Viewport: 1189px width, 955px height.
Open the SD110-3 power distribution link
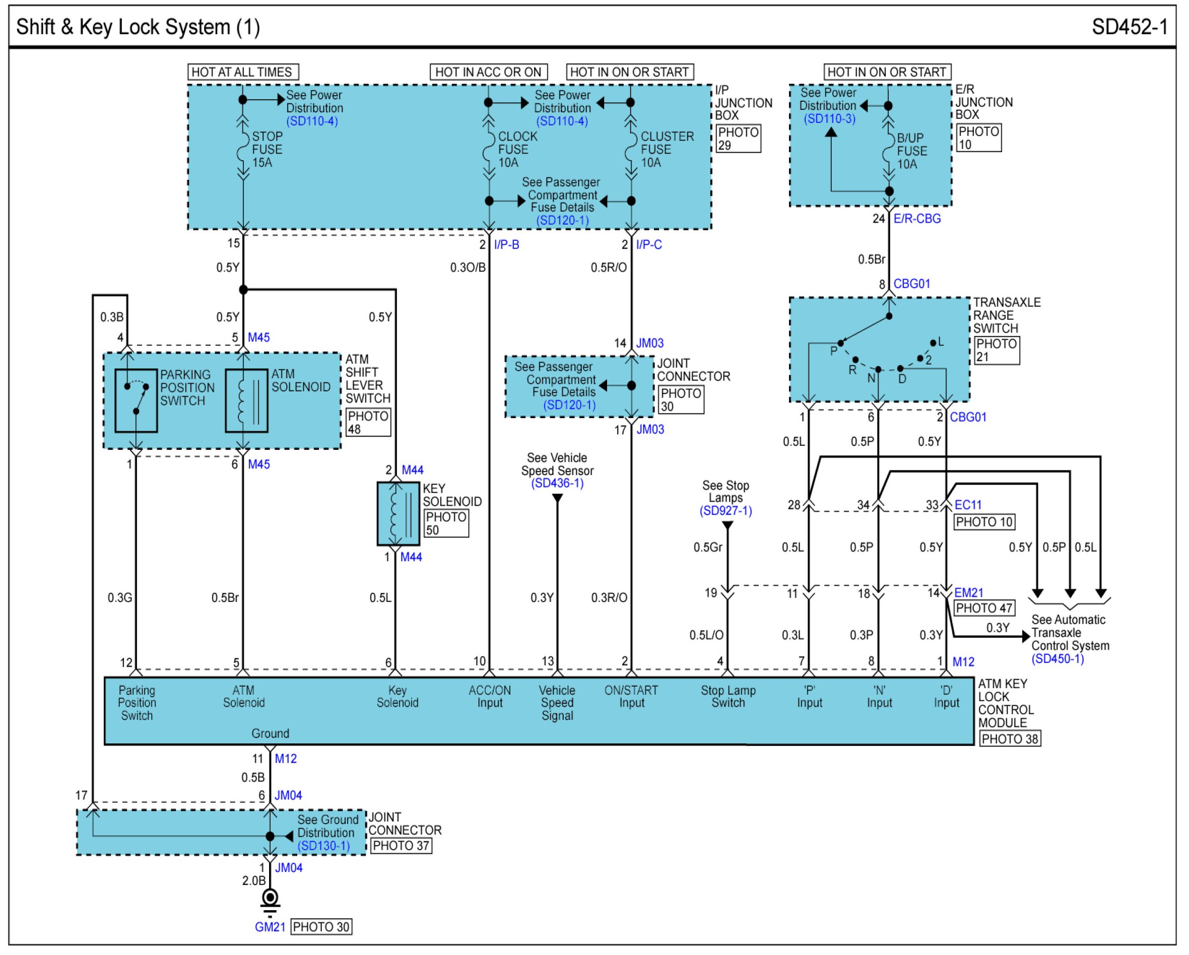(x=829, y=118)
